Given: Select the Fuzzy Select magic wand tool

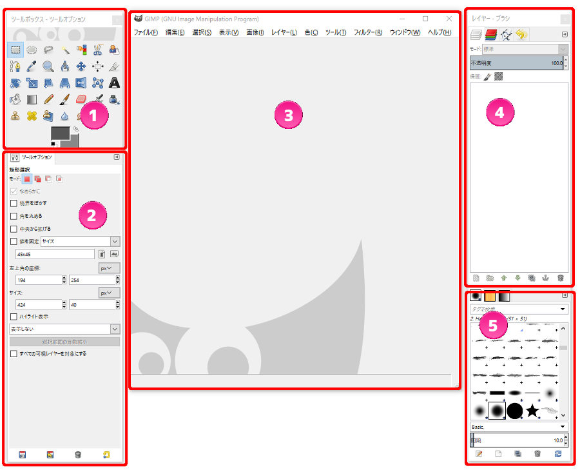Looking at the screenshot, I should (64, 50).
